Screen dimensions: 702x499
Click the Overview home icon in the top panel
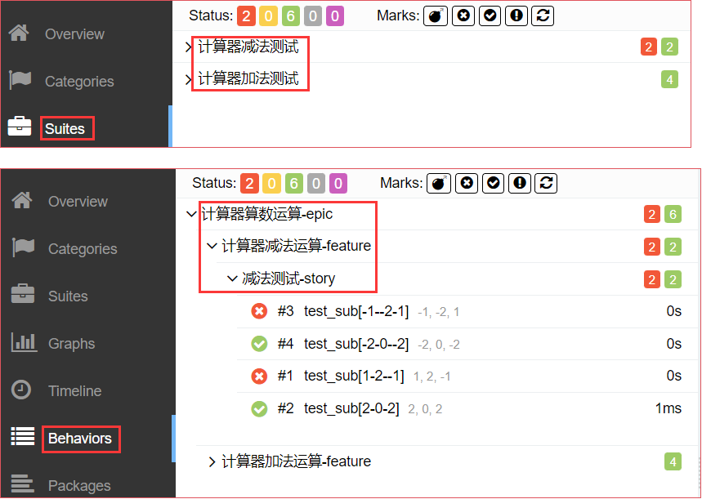(19, 33)
